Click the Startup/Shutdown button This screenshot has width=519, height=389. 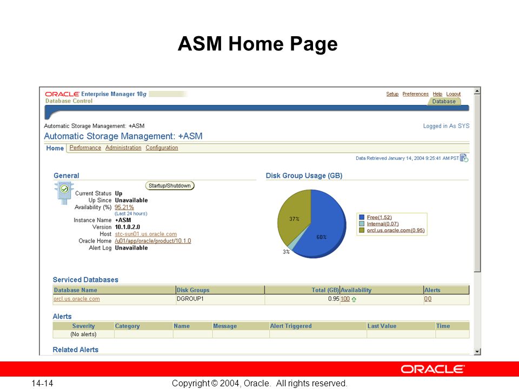coord(169,185)
